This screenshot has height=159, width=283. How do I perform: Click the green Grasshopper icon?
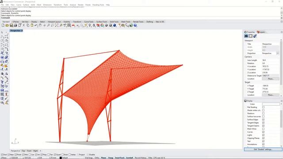pyautogui.click(x=131, y=26)
